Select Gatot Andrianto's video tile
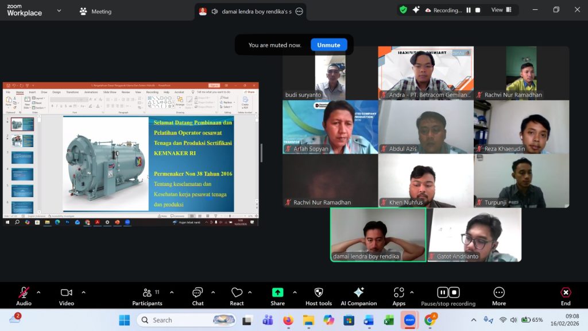Viewport: 588px width, 331px height. [x=474, y=234]
